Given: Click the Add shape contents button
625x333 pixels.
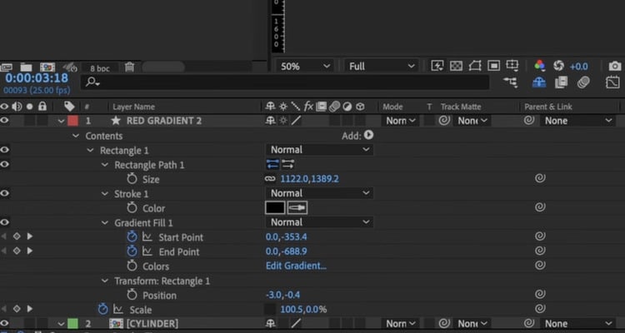Looking at the screenshot, I should 368,135.
